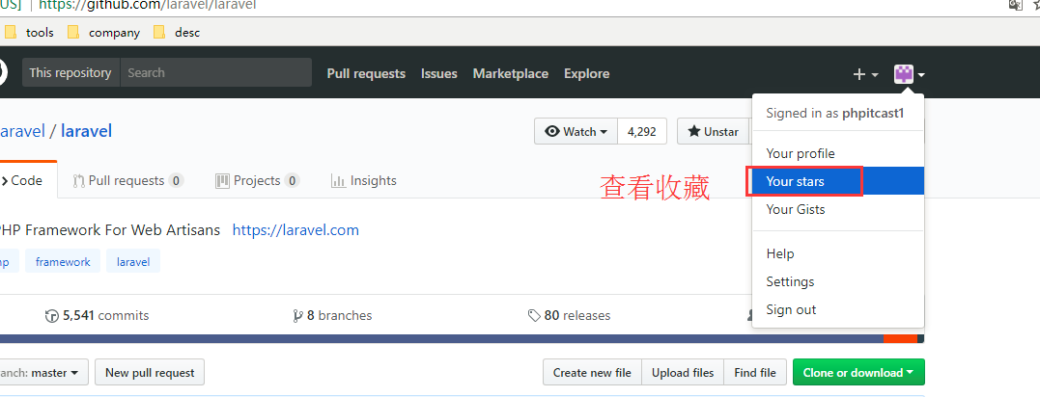Select Your stars menu item
This screenshot has width=1040, height=397.
click(x=795, y=181)
